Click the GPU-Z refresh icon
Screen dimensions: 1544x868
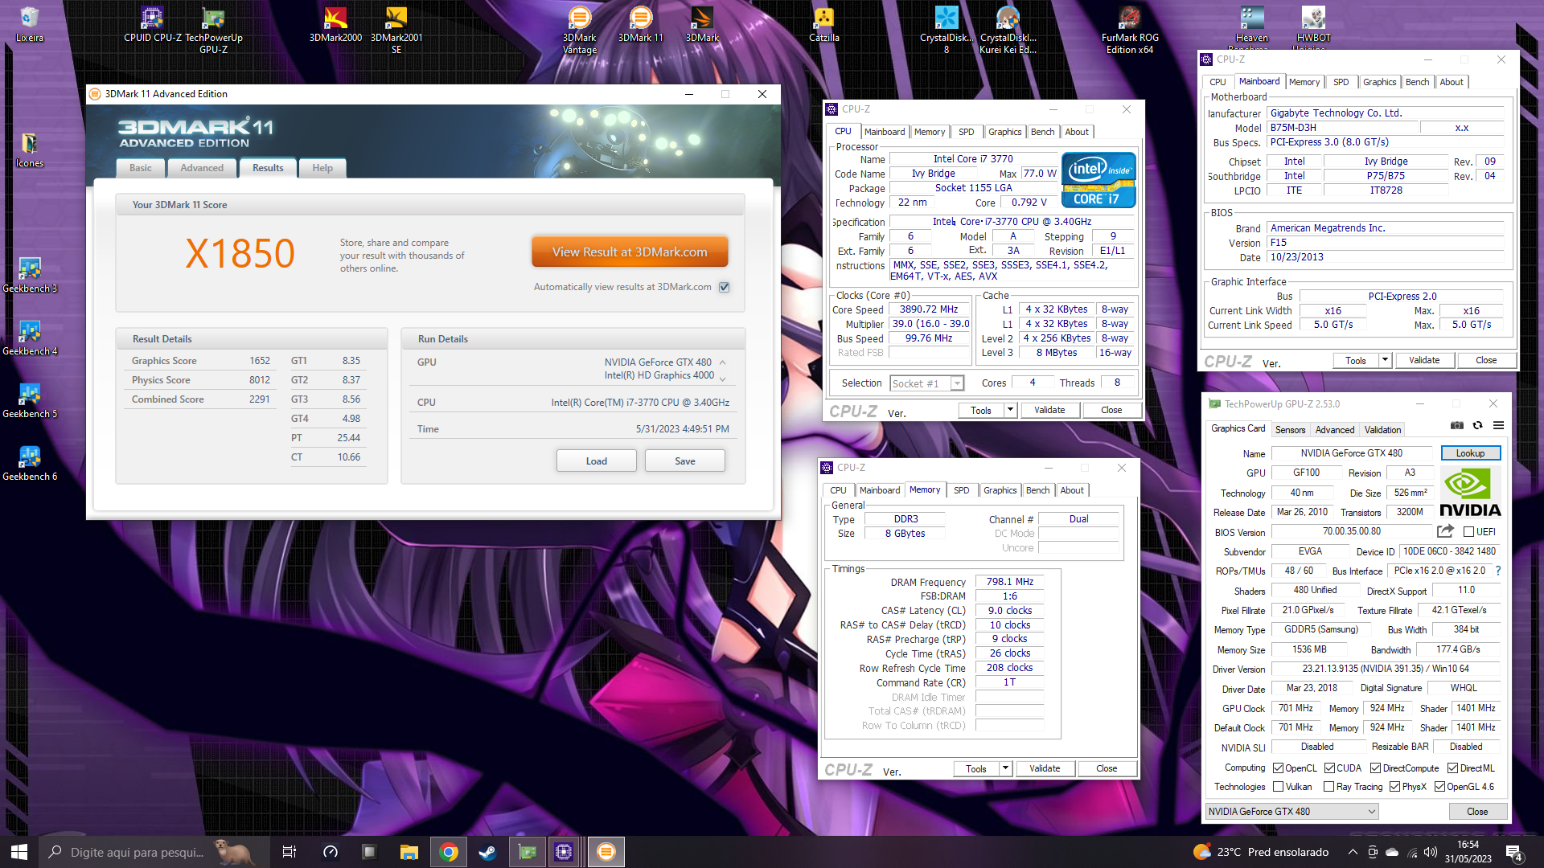point(1477,425)
